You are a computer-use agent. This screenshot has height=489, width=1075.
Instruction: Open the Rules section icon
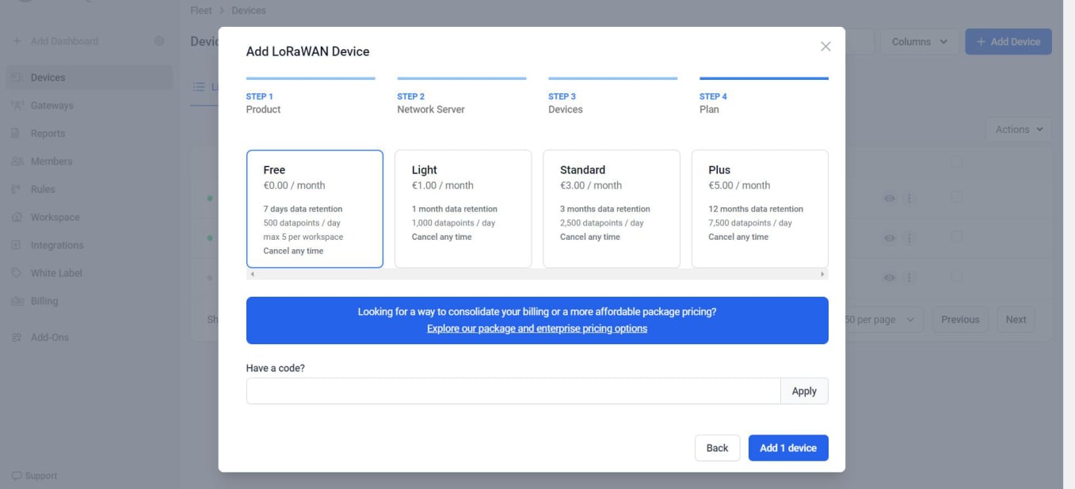[x=17, y=189]
